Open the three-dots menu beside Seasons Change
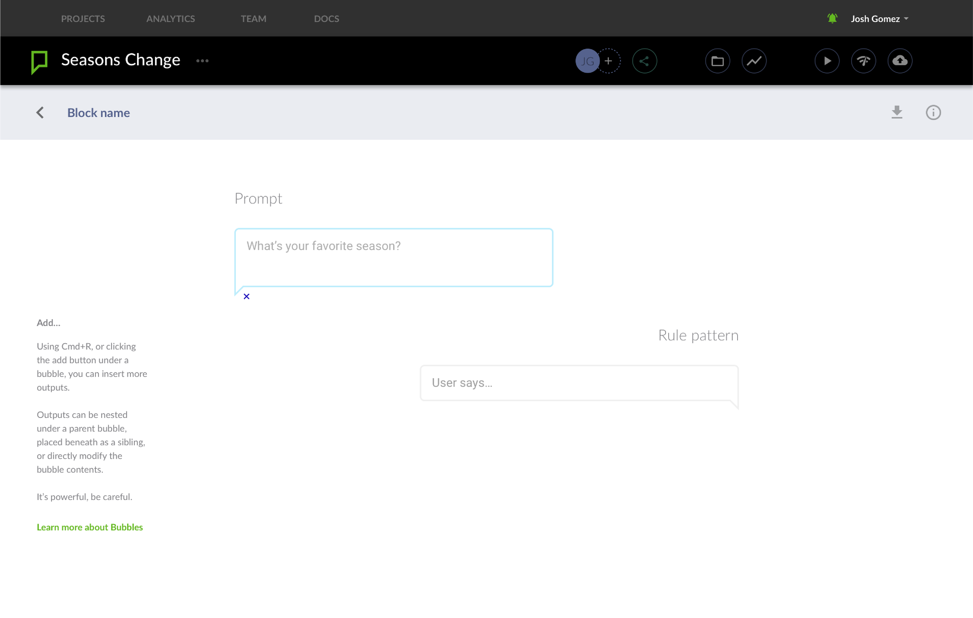973x618 pixels. [x=202, y=61]
